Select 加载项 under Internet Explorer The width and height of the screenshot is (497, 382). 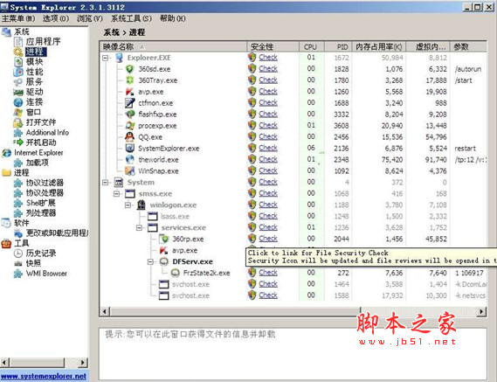pos(38,163)
